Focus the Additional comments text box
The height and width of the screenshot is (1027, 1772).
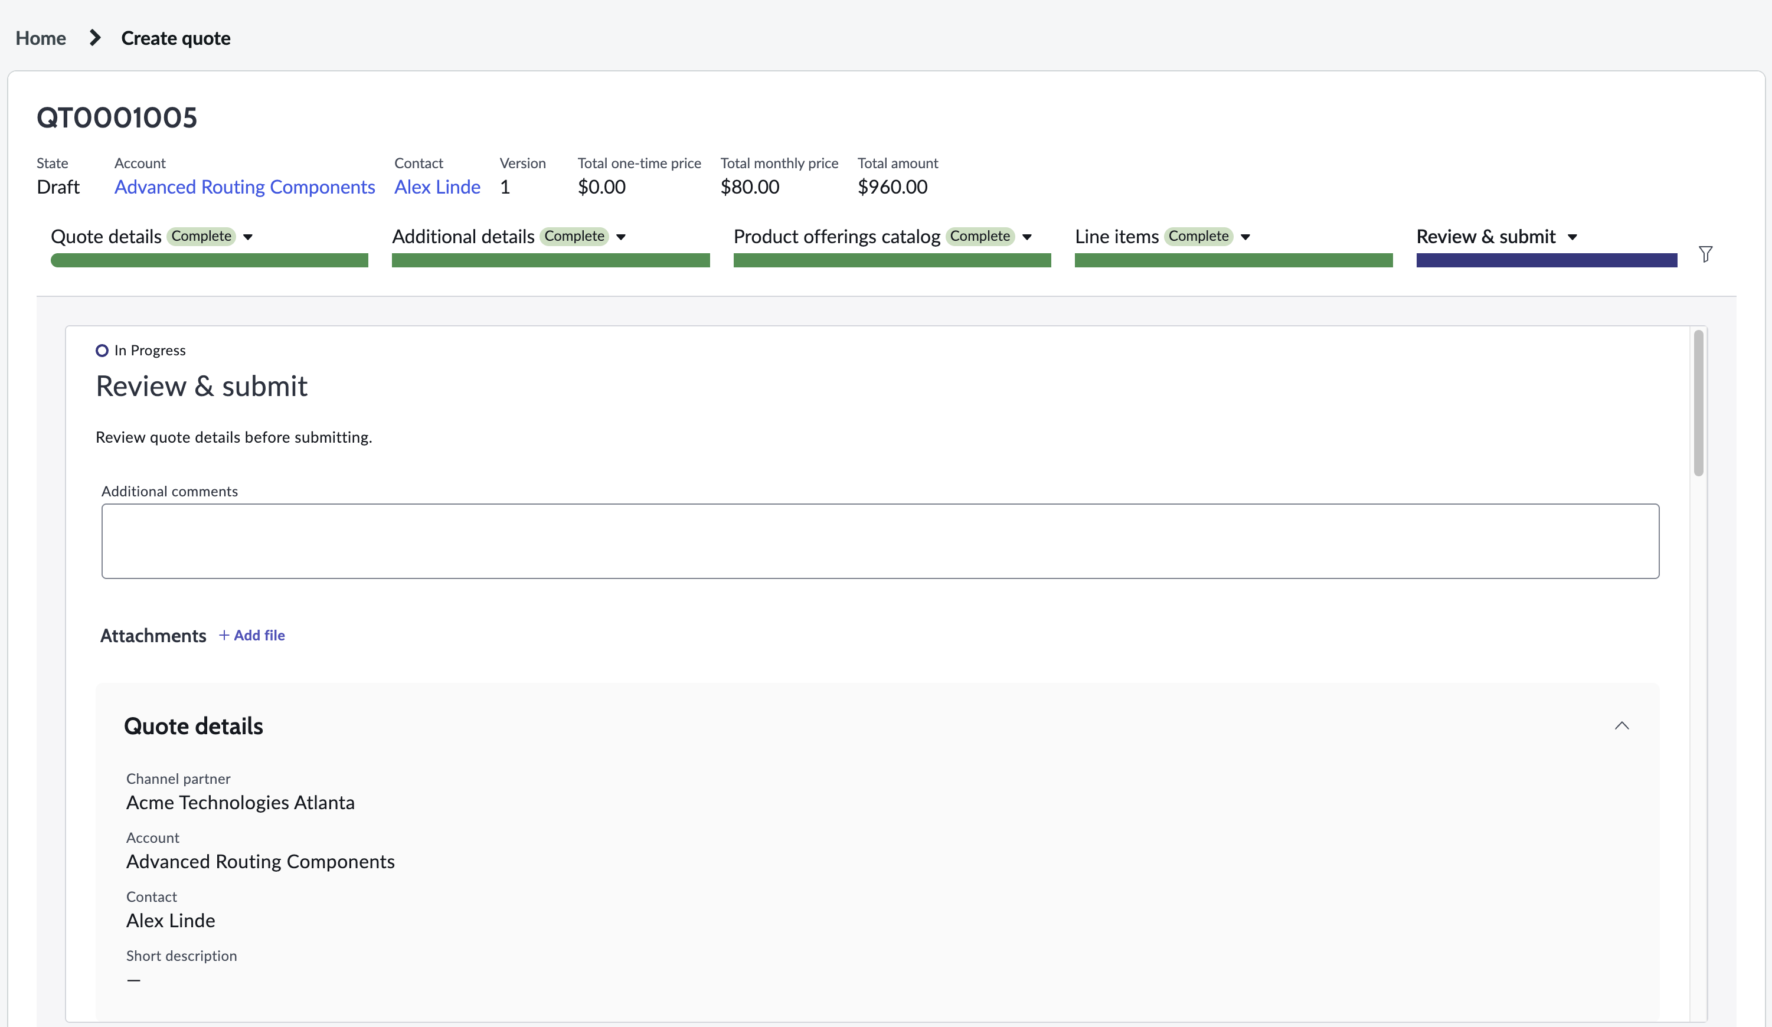tap(880, 541)
